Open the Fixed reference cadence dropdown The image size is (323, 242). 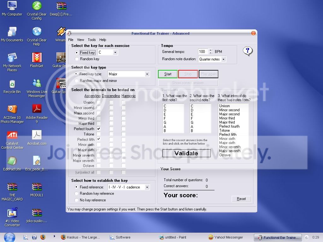(x=147, y=187)
